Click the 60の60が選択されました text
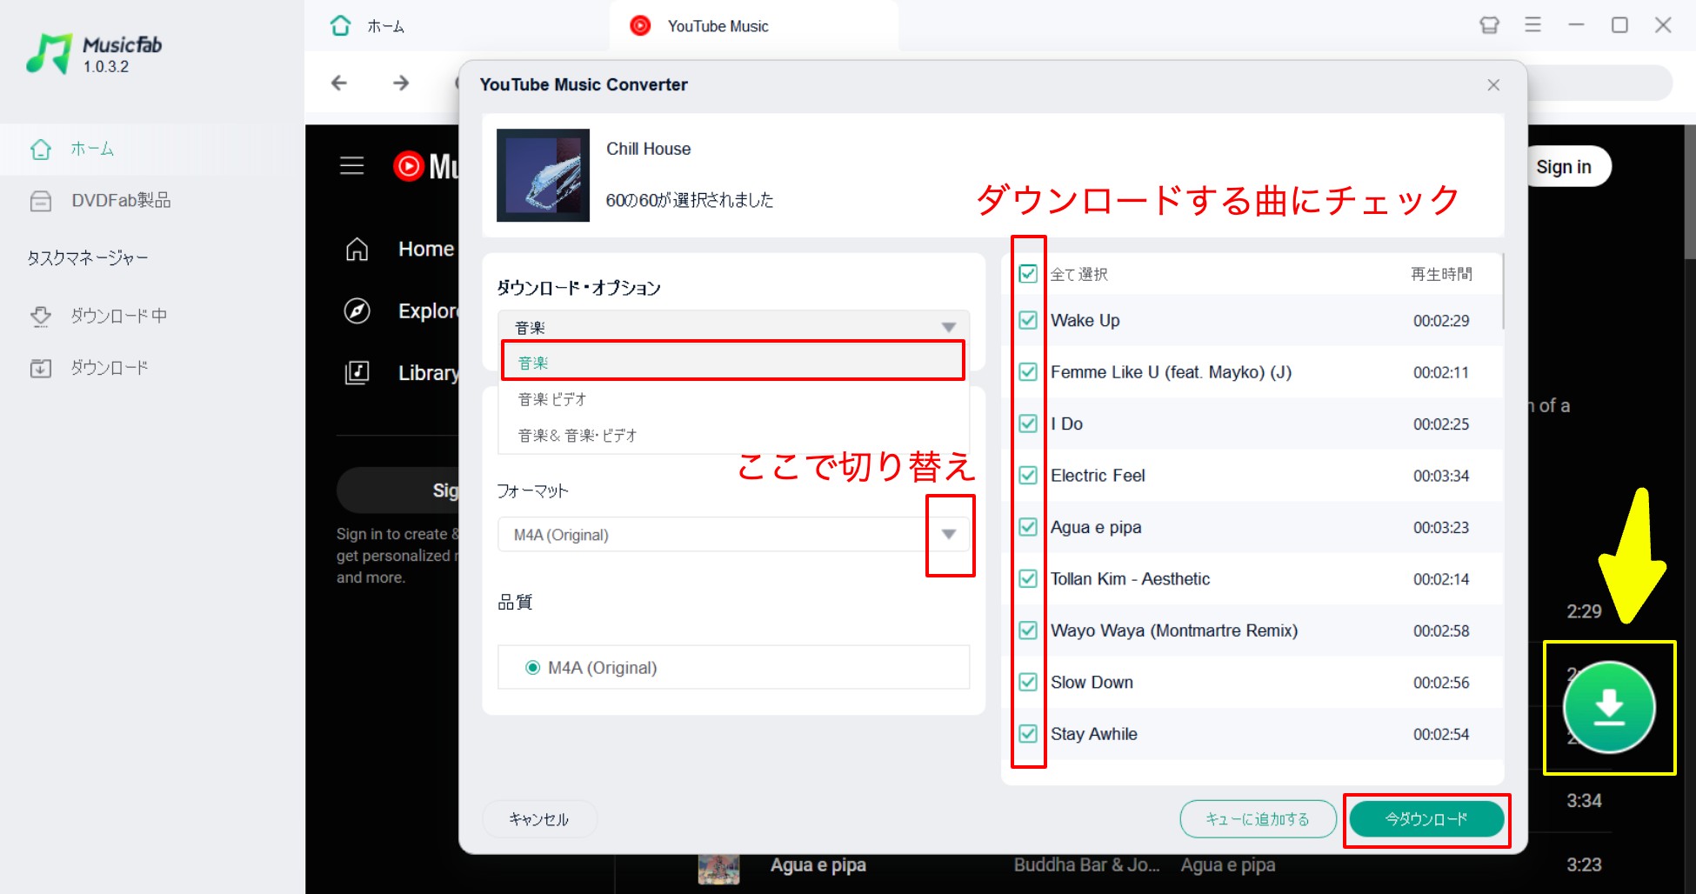Image resolution: width=1696 pixels, height=894 pixels. (689, 200)
